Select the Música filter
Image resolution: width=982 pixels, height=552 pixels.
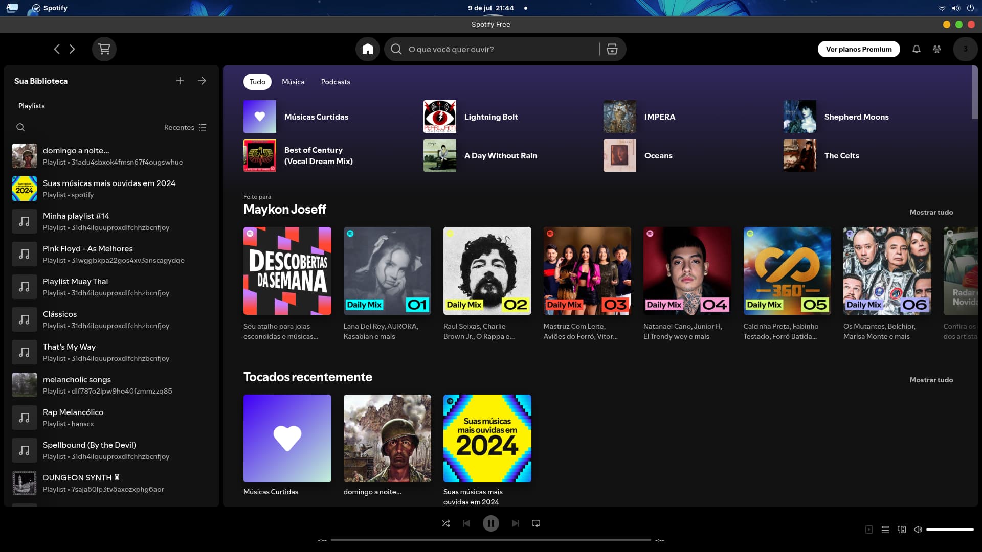[x=293, y=82]
